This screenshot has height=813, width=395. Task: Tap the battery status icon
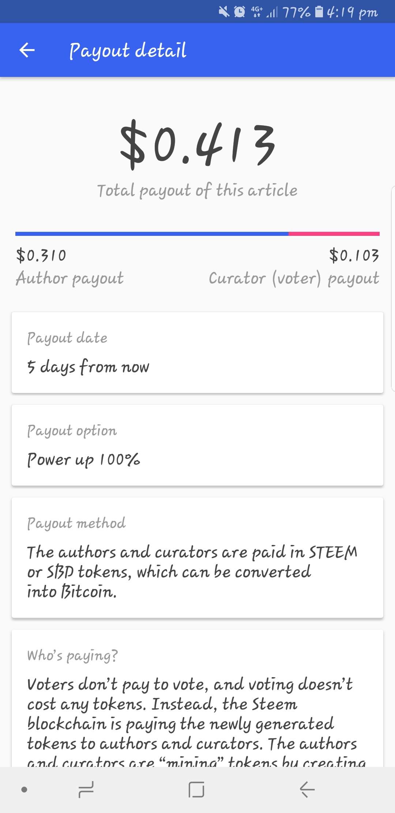pyautogui.click(x=319, y=12)
